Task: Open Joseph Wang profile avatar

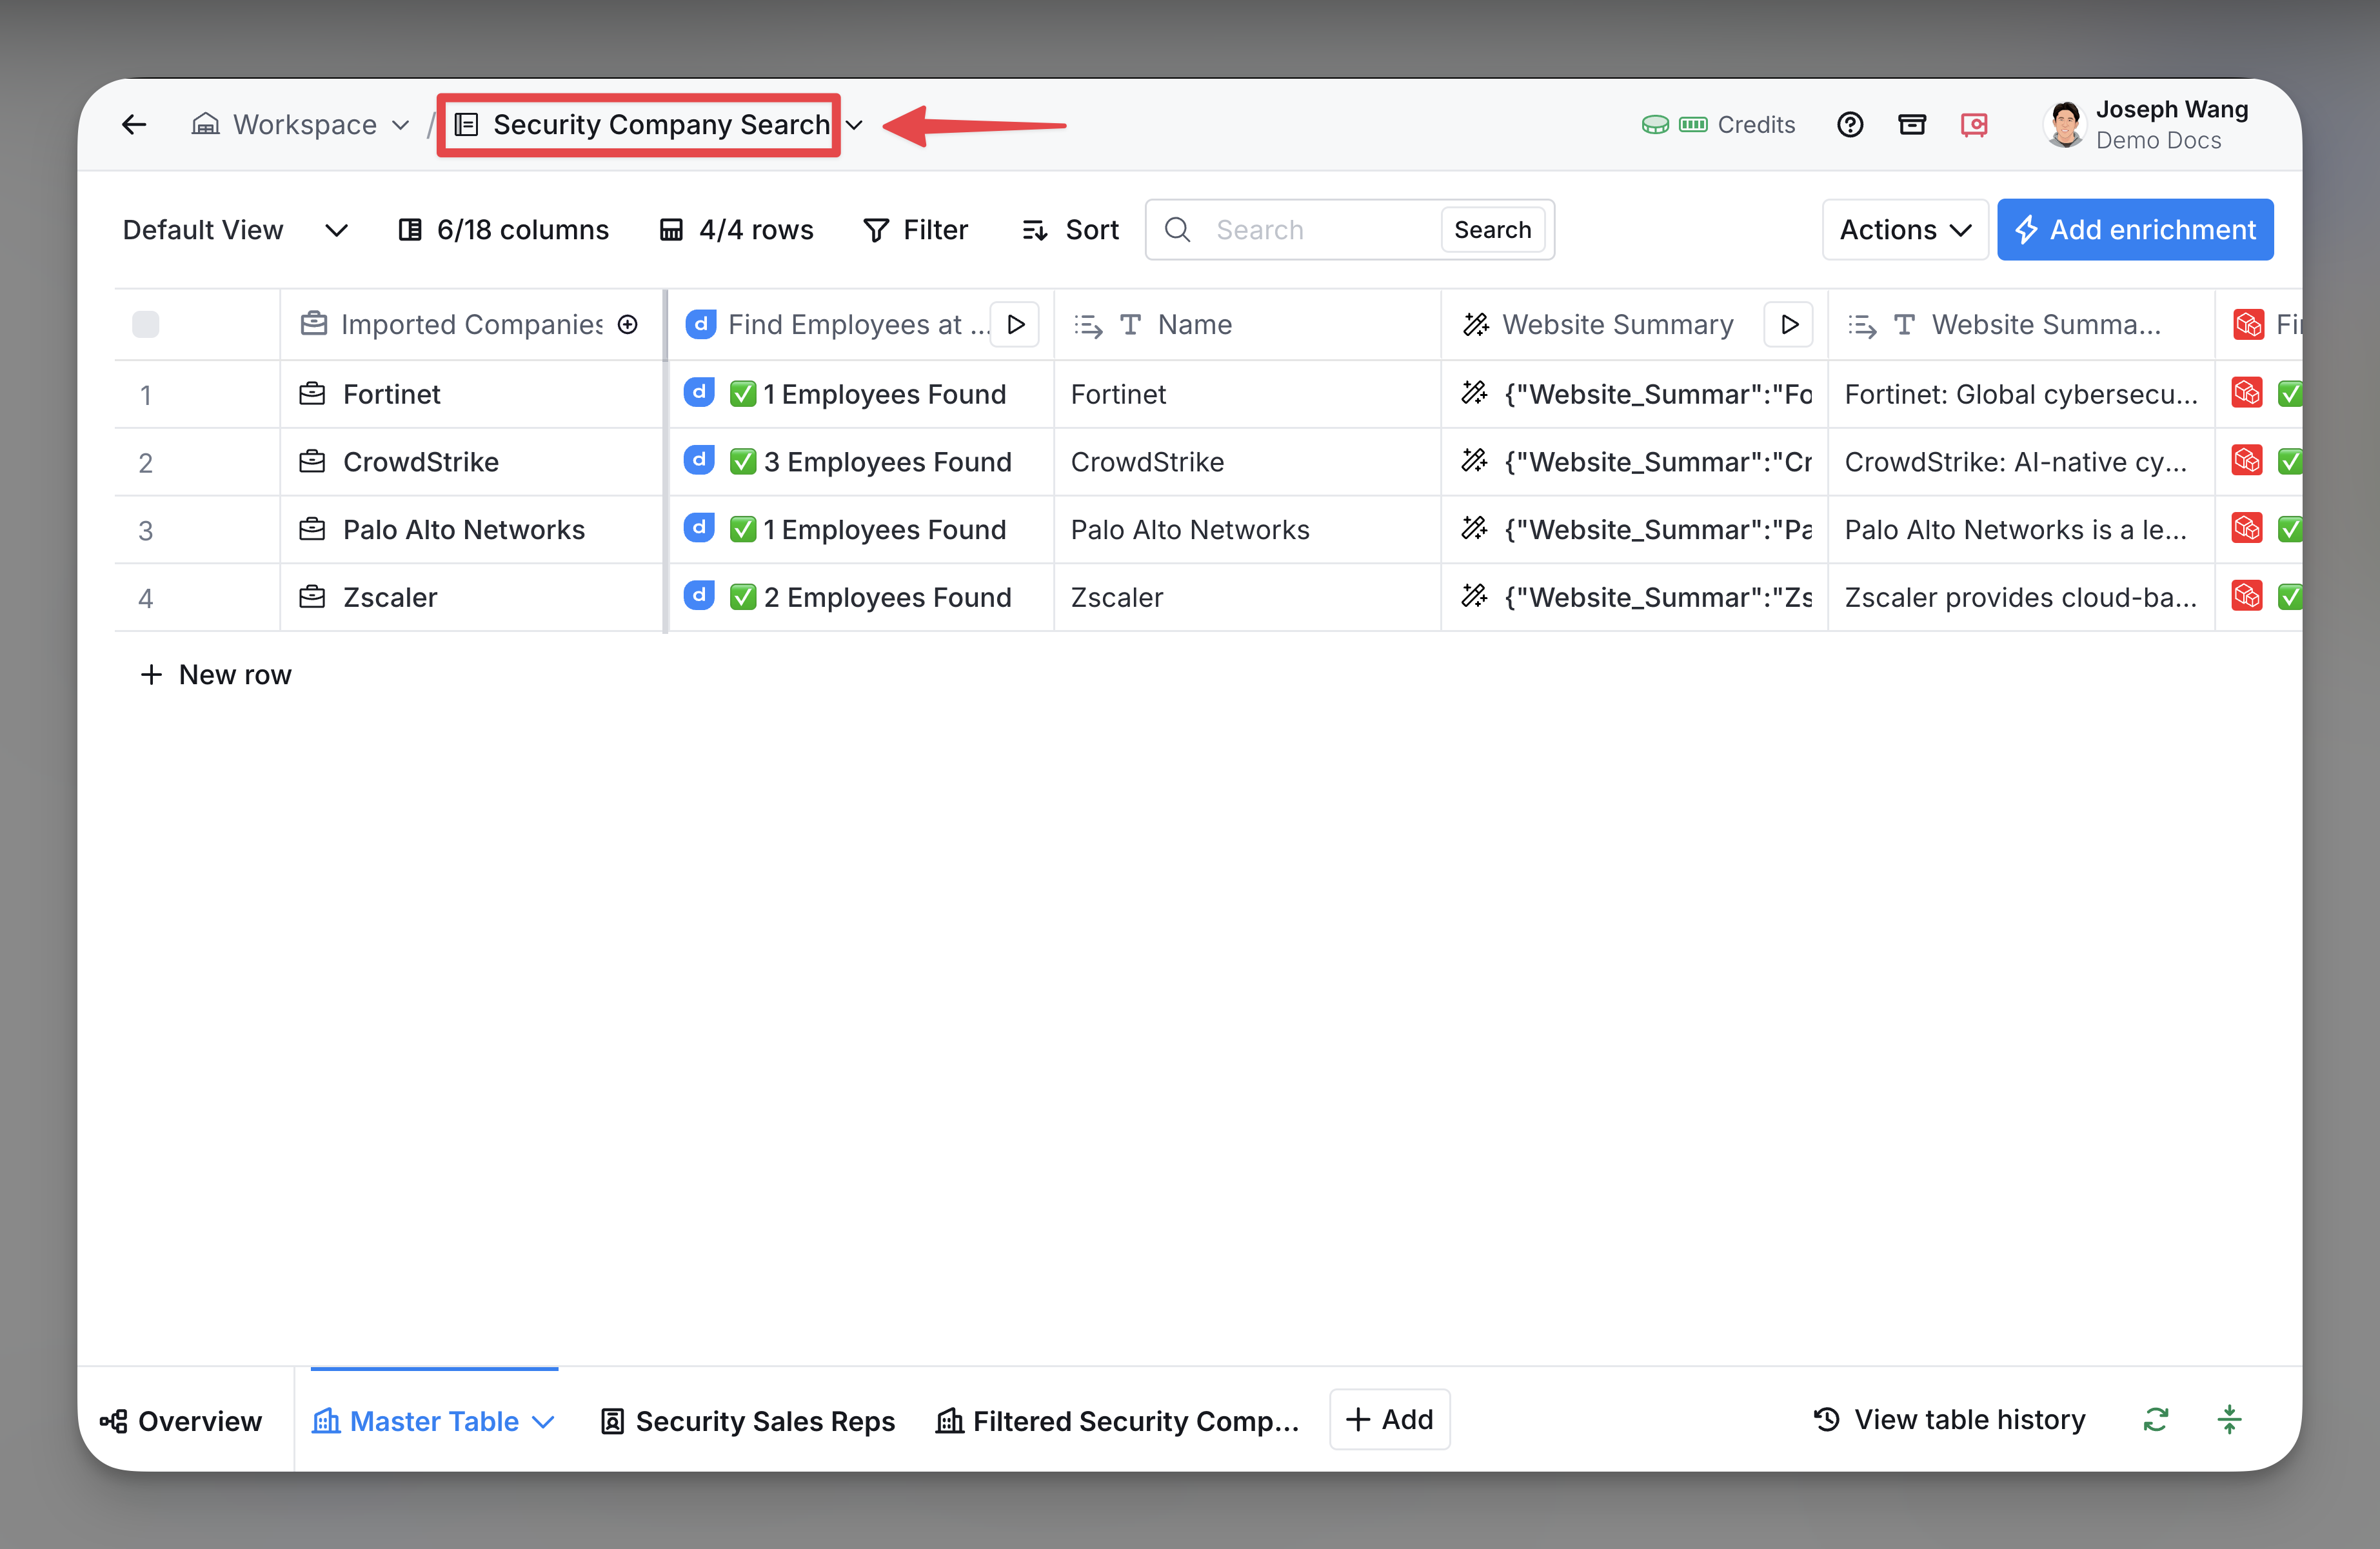Action: point(2064,125)
